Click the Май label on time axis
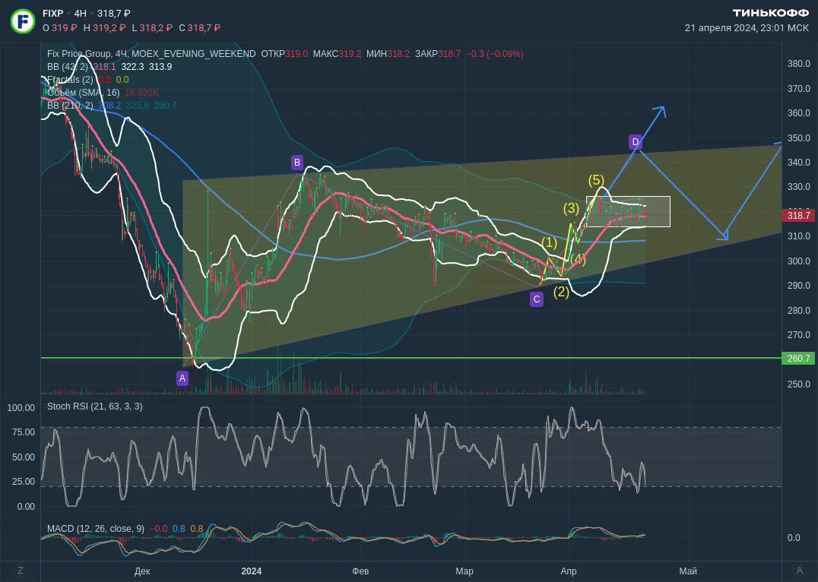The height and width of the screenshot is (582, 818). point(688,571)
